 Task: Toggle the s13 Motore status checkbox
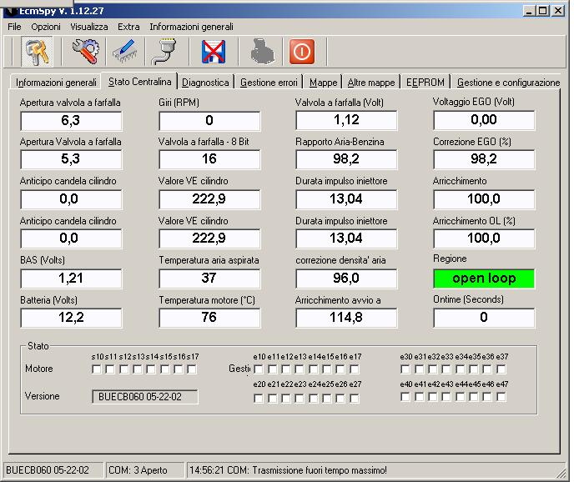(138, 369)
